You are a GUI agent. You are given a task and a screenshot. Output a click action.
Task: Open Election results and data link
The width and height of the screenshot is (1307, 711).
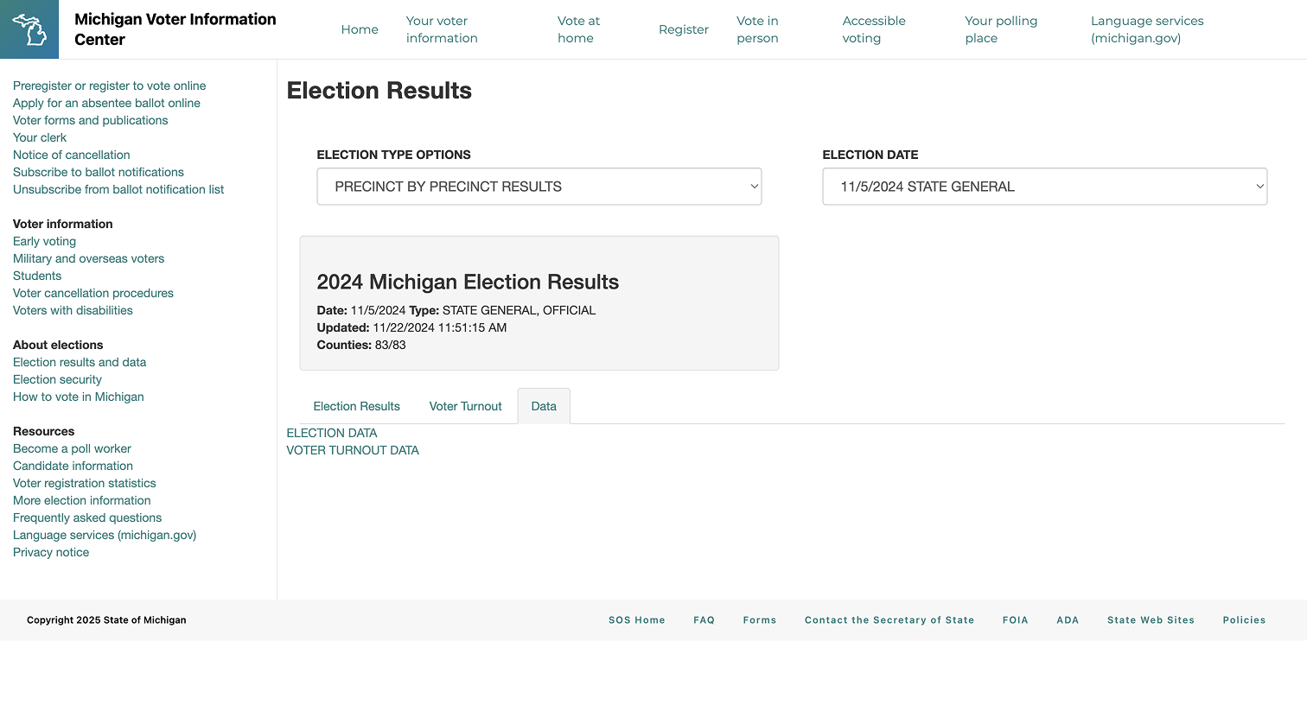[x=80, y=362]
